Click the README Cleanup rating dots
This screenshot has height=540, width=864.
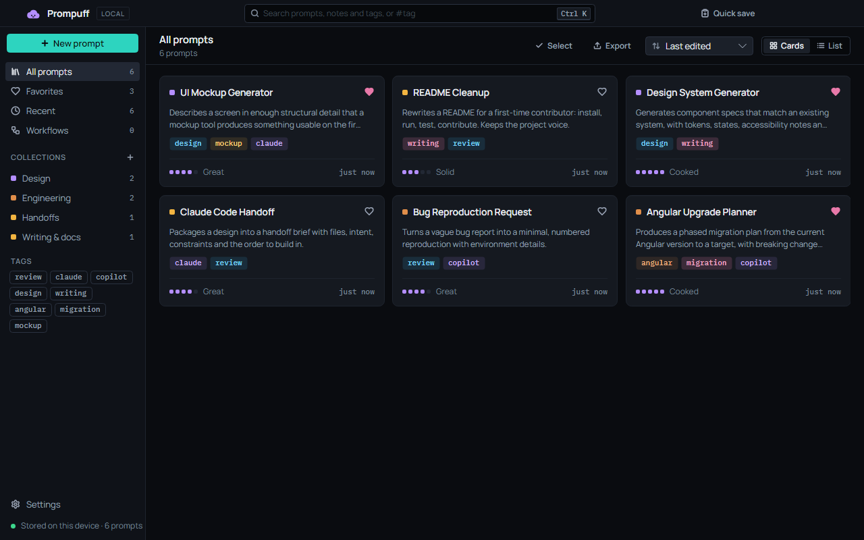(x=416, y=172)
